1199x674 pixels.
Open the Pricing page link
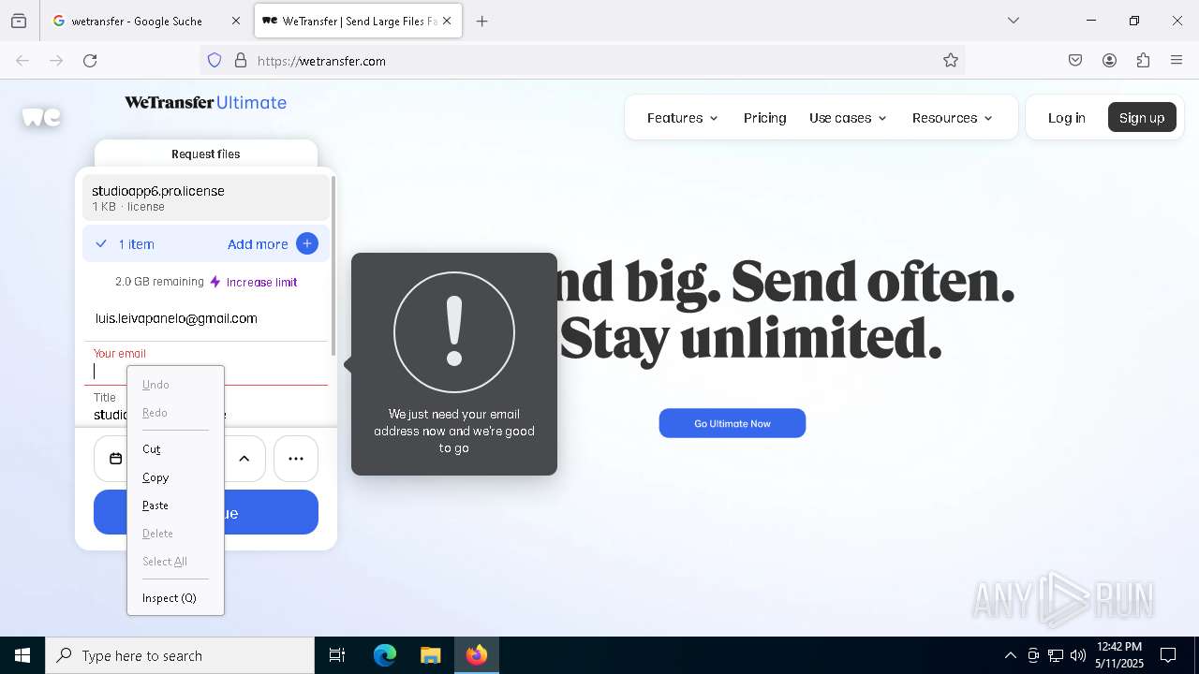[764, 118]
